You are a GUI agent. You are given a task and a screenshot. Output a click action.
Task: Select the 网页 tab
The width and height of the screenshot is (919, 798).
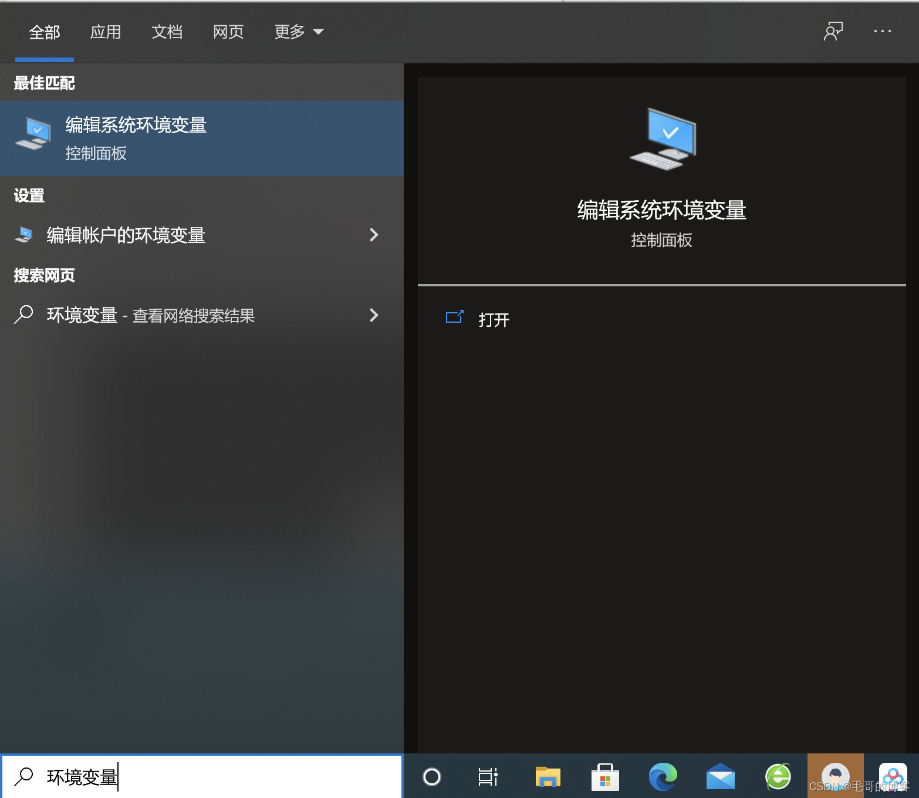pos(228,32)
